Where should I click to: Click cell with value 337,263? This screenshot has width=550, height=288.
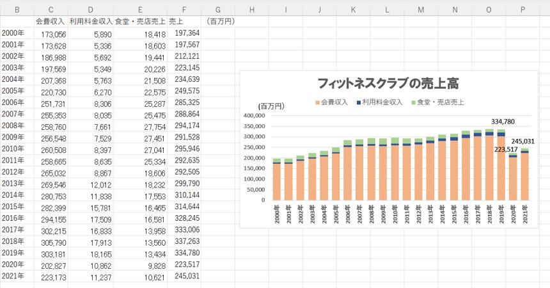184,241
